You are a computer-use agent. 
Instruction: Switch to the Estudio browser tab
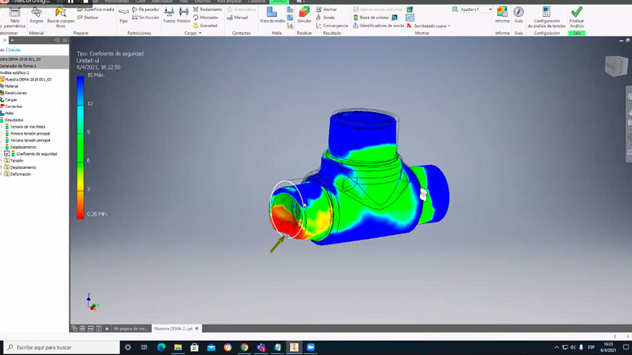[x=14, y=49]
